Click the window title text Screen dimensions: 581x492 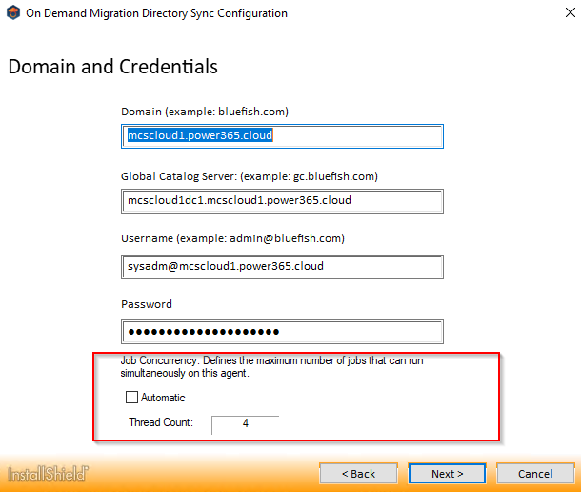point(156,13)
